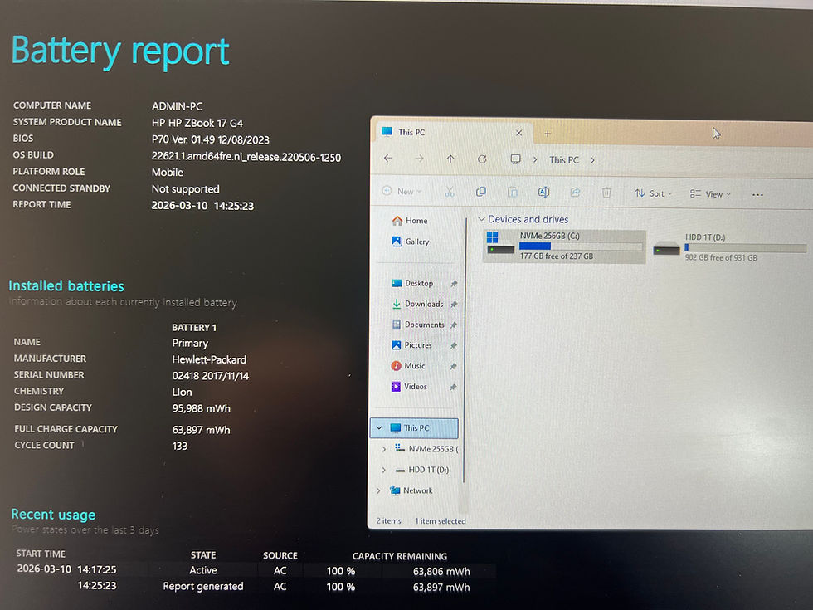Expand the NVMe 256GB tree node
The image size is (813, 610).
(383, 449)
